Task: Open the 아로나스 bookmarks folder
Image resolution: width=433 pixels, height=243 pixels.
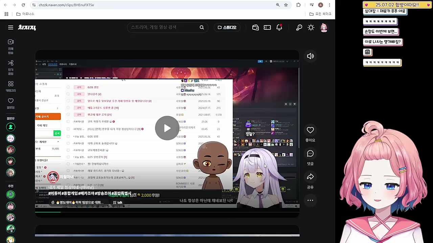Action: [25, 14]
